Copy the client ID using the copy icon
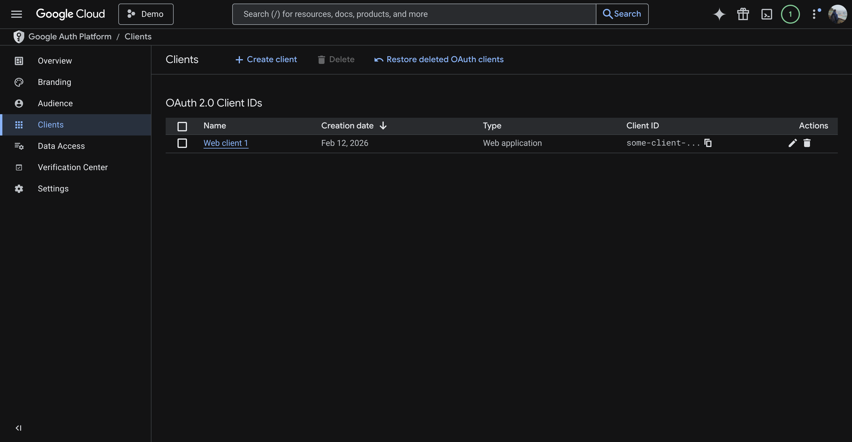 coord(708,143)
